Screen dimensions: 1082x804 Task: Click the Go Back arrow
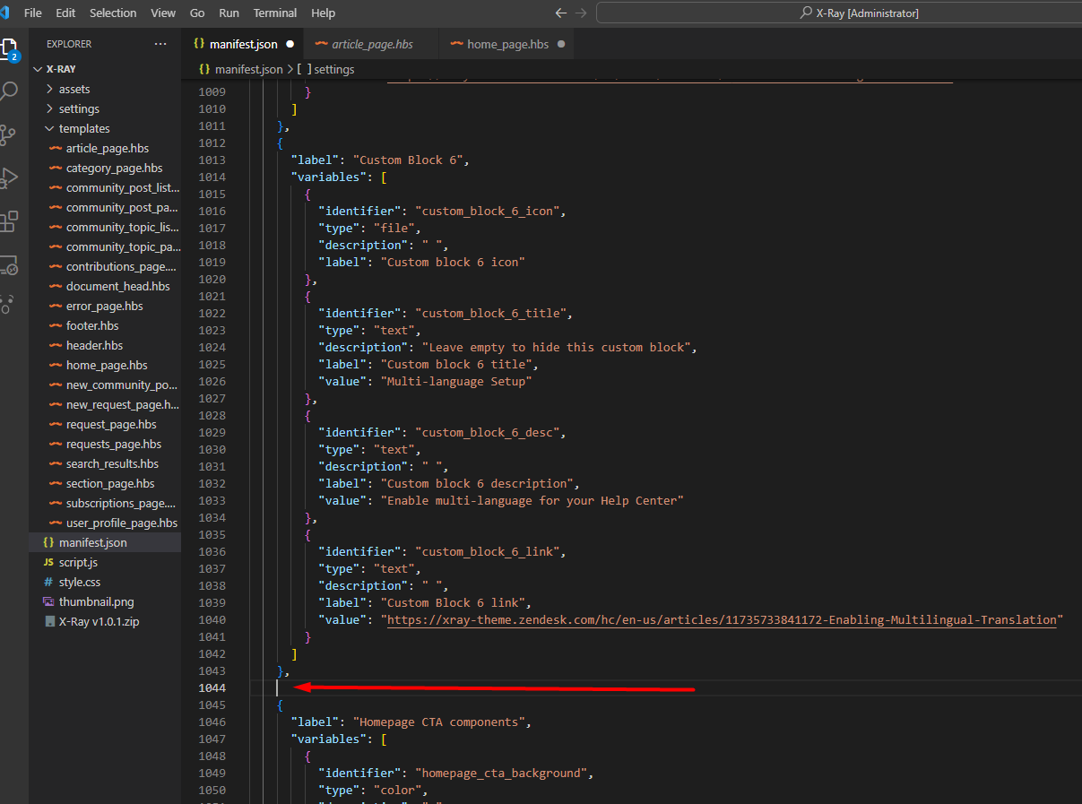pyautogui.click(x=561, y=13)
